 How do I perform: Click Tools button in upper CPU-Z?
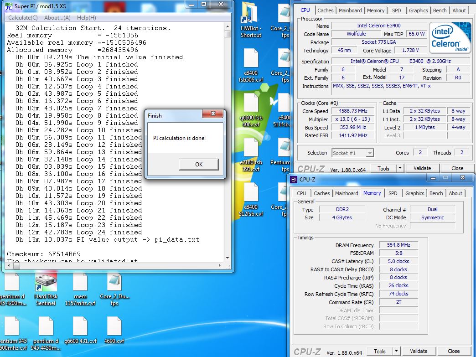pyautogui.click(x=383, y=168)
